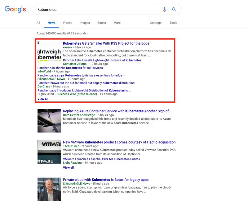Open 'VMware Launches Essential PKS' link
Screen dimensions: 248x204
click(101, 159)
